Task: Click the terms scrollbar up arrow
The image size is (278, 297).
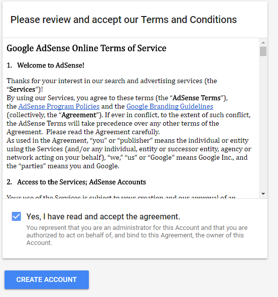Action: (263, 43)
